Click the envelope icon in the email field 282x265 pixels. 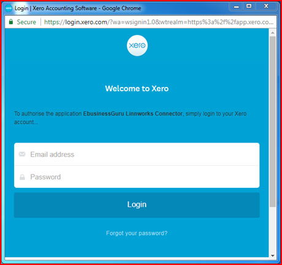[22, 154]
